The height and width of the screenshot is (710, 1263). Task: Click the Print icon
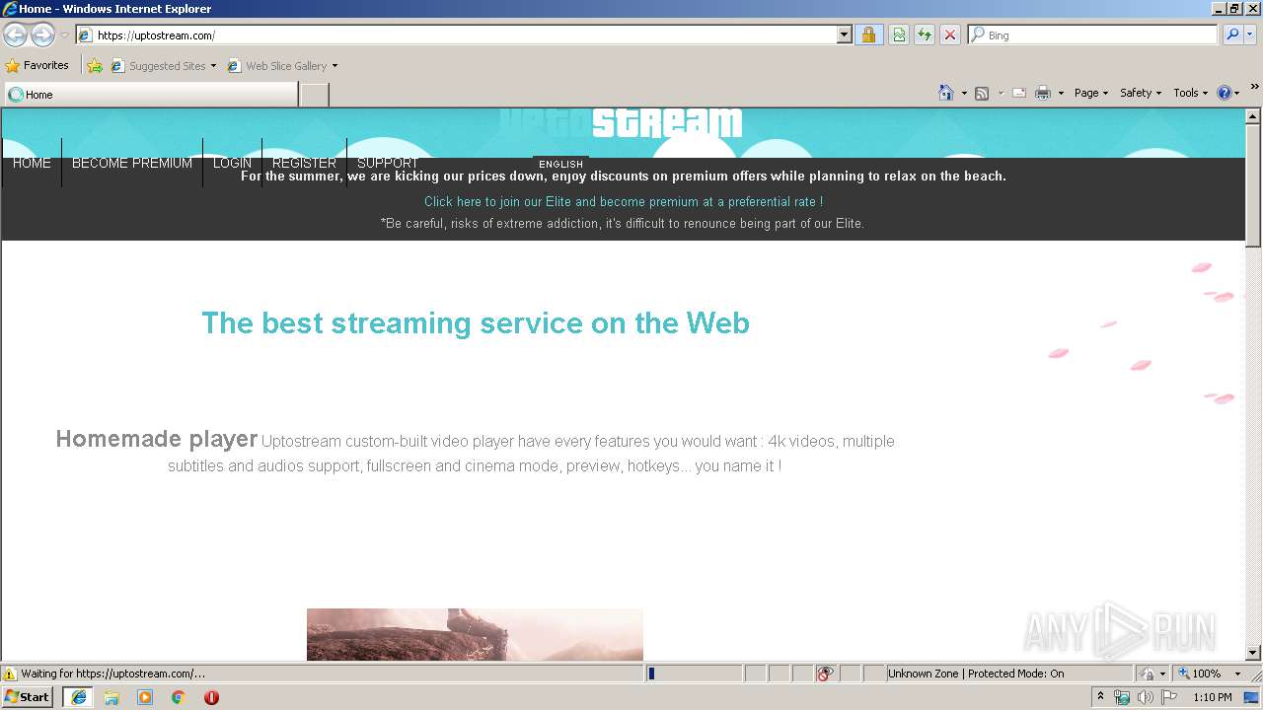(x=1043, y=93)
